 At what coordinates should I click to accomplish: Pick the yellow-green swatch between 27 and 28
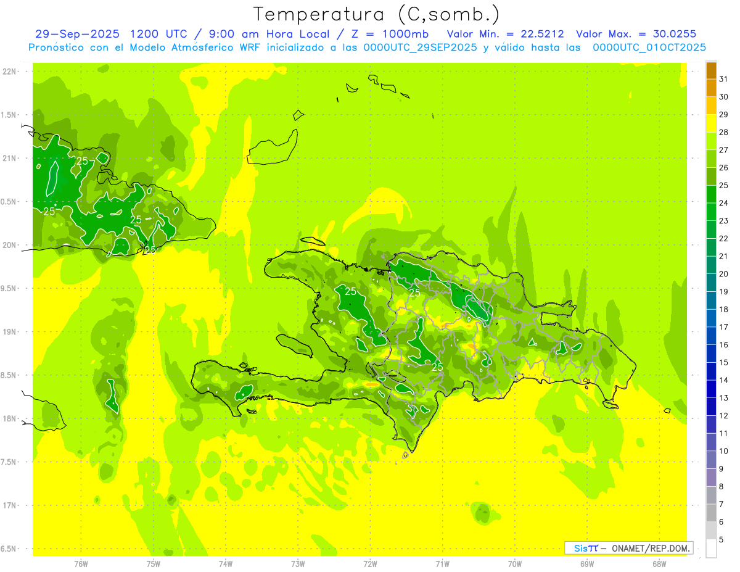[711, 141]
